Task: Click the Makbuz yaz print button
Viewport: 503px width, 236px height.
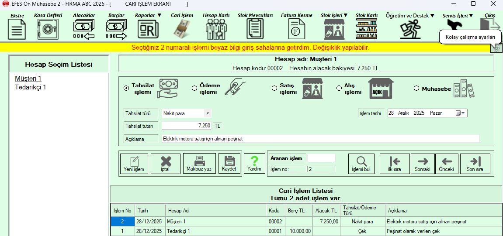Action: (199, 164)
